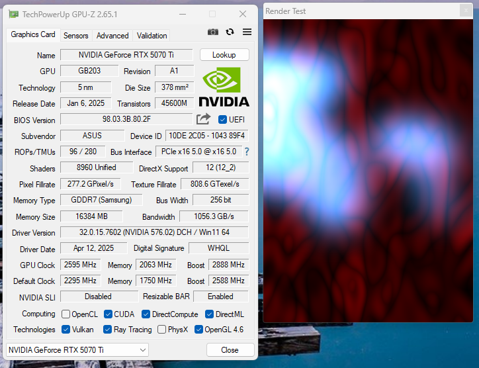This screenshot has width=479, height=368.
Task: Click the GPU value GB203
Action: 89,71
